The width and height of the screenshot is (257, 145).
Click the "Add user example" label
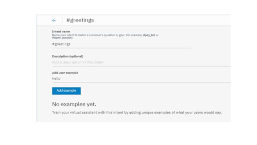pos(65,73)
